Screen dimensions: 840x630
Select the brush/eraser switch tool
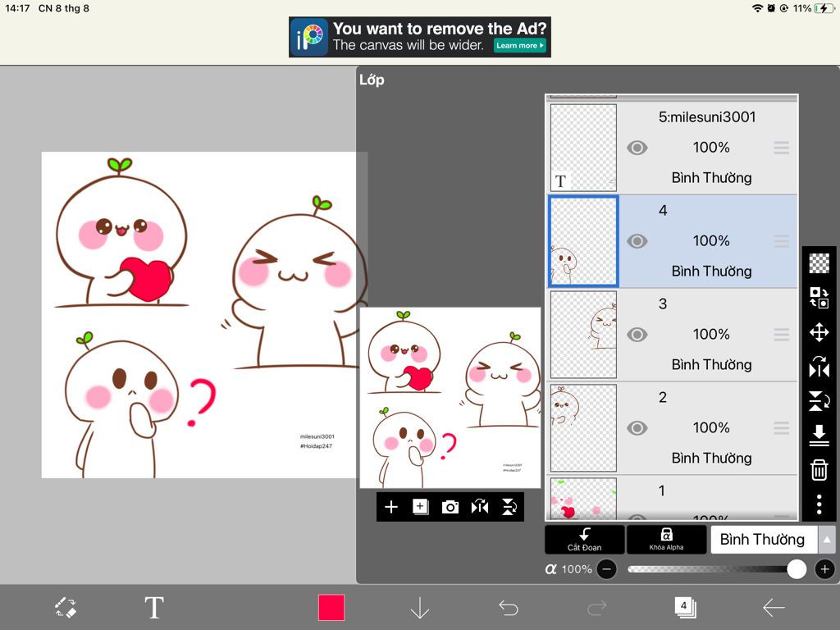66,608
